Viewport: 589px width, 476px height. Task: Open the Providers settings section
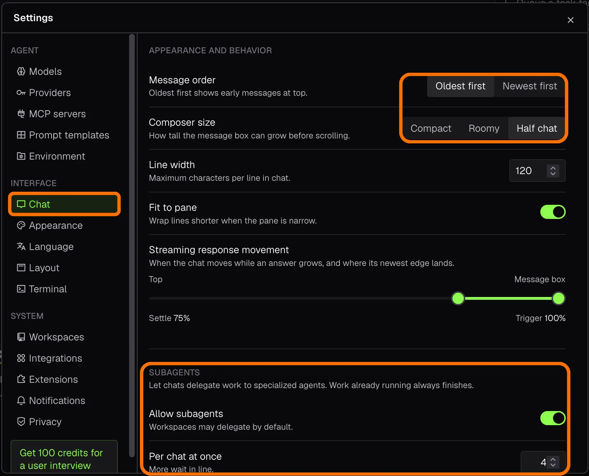[64, 93]
